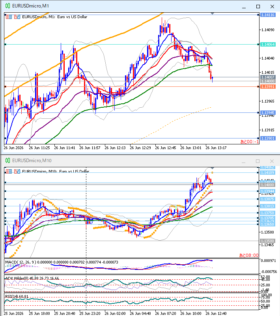Image resolution: width=280 pixels, height=316 pixels.
Task: Click '26 Jun 11:25' on M1 time axis
Action: [x=39, y=148]
